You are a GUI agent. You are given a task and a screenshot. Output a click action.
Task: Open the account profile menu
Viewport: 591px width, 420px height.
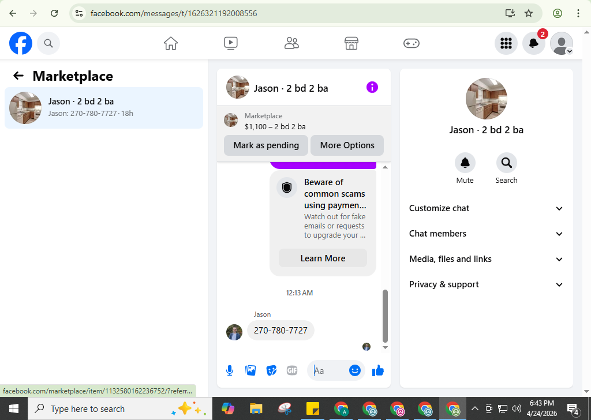tap(562, 43)
